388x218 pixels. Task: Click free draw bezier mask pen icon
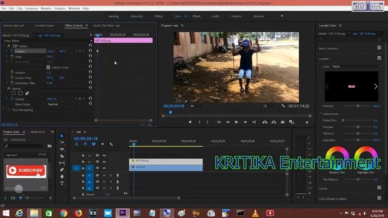(x=27, y=93)
